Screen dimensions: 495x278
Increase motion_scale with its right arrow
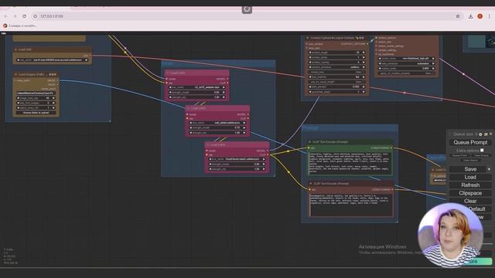[x=433, y=68]
